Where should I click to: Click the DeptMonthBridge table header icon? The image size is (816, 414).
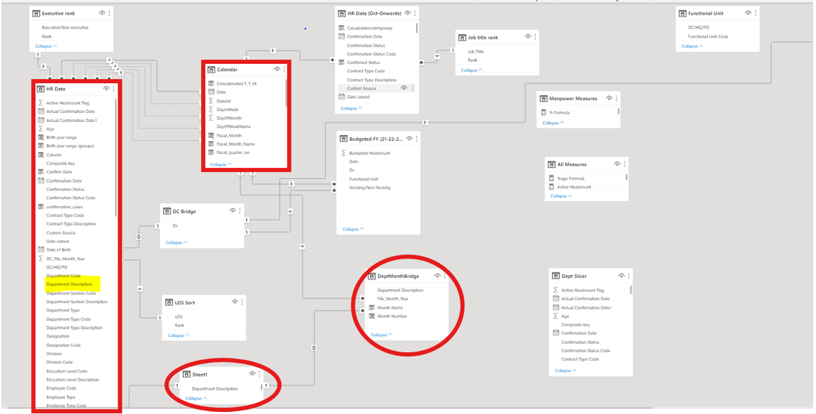372,277
